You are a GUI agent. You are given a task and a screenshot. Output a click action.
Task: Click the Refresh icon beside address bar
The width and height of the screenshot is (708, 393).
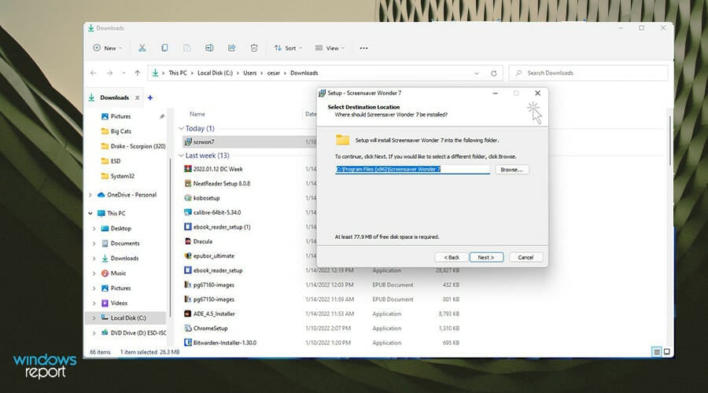(x=494, y=73)
